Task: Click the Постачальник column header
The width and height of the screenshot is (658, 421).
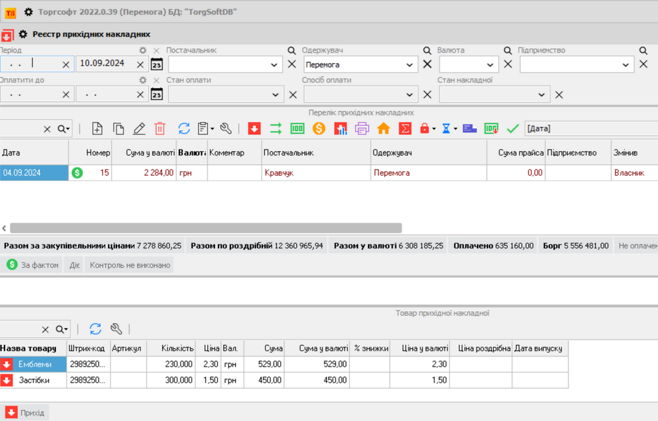Action: 316,152
